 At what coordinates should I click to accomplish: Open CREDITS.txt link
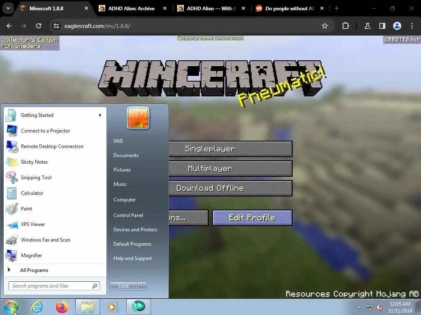click(402, 40)
